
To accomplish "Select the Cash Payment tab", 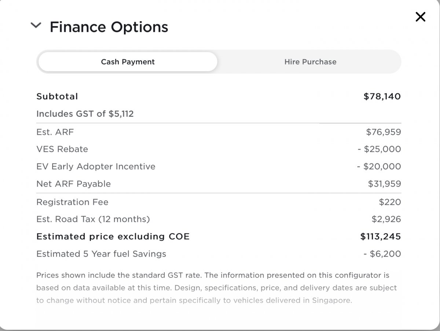I will coord(128,62).
